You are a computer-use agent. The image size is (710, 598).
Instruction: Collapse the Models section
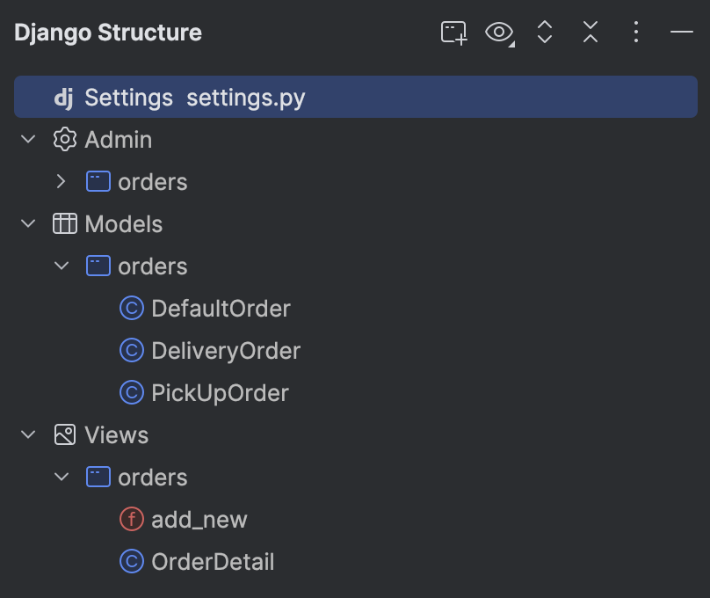(26, 223)
